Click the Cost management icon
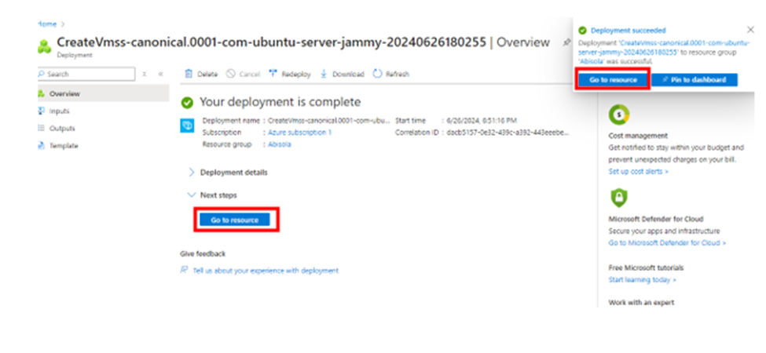766x353 pixels. click(619, 115)
